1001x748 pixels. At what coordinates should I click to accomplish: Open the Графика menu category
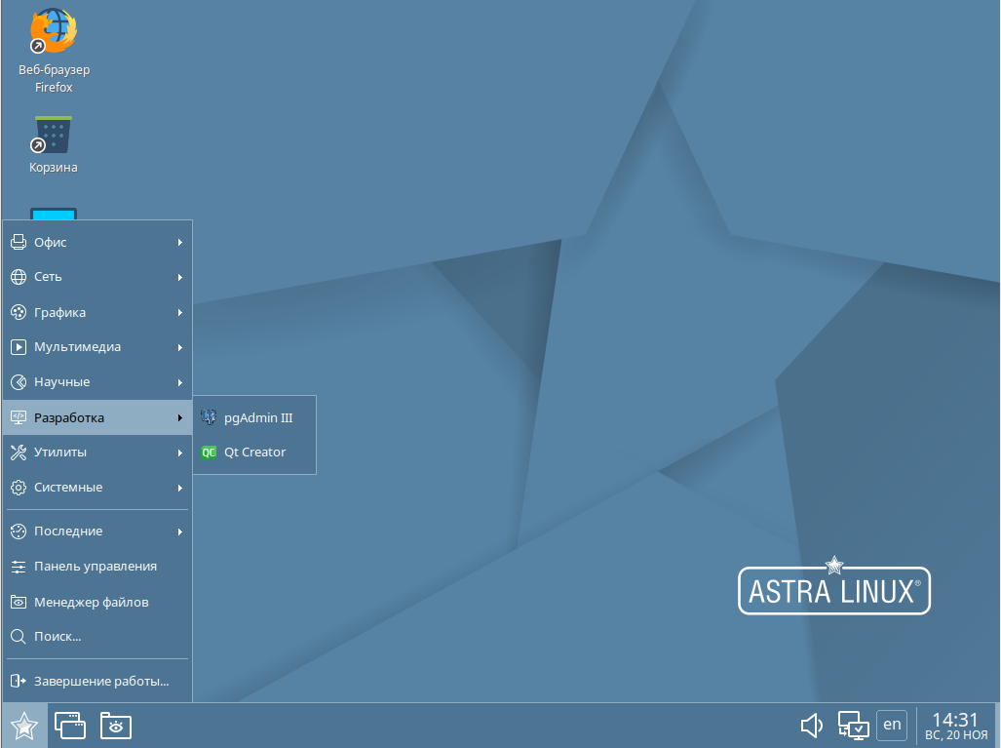coord(97,312)
